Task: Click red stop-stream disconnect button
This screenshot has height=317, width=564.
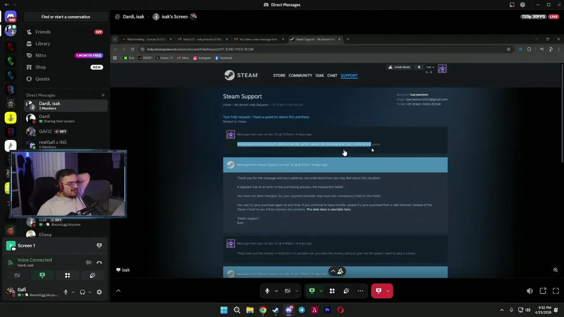Action: click(x=378, y=291)
